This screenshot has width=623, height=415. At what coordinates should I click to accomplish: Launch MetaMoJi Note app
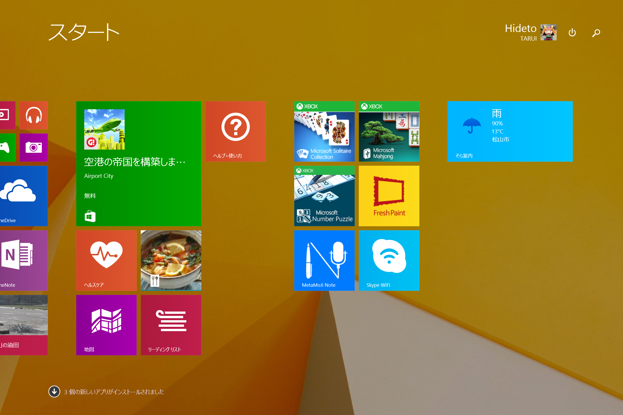324,260
